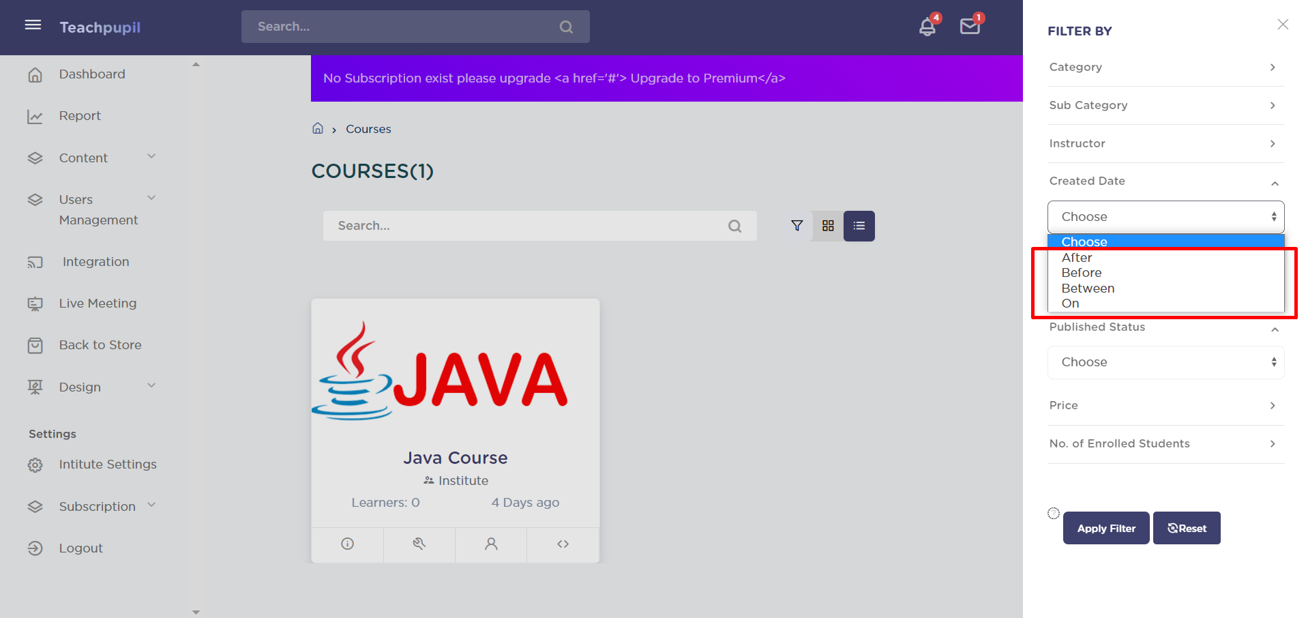
Task: Click the breadcrumb home icon
Action: (318, 128)
